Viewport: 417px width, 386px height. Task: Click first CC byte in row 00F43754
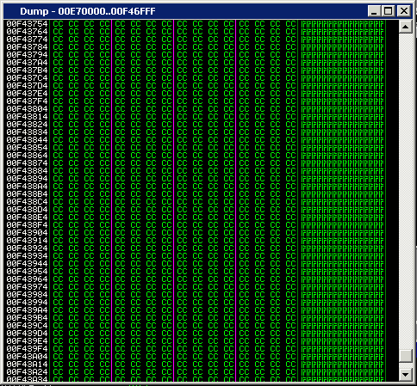(x=58, y=24)
